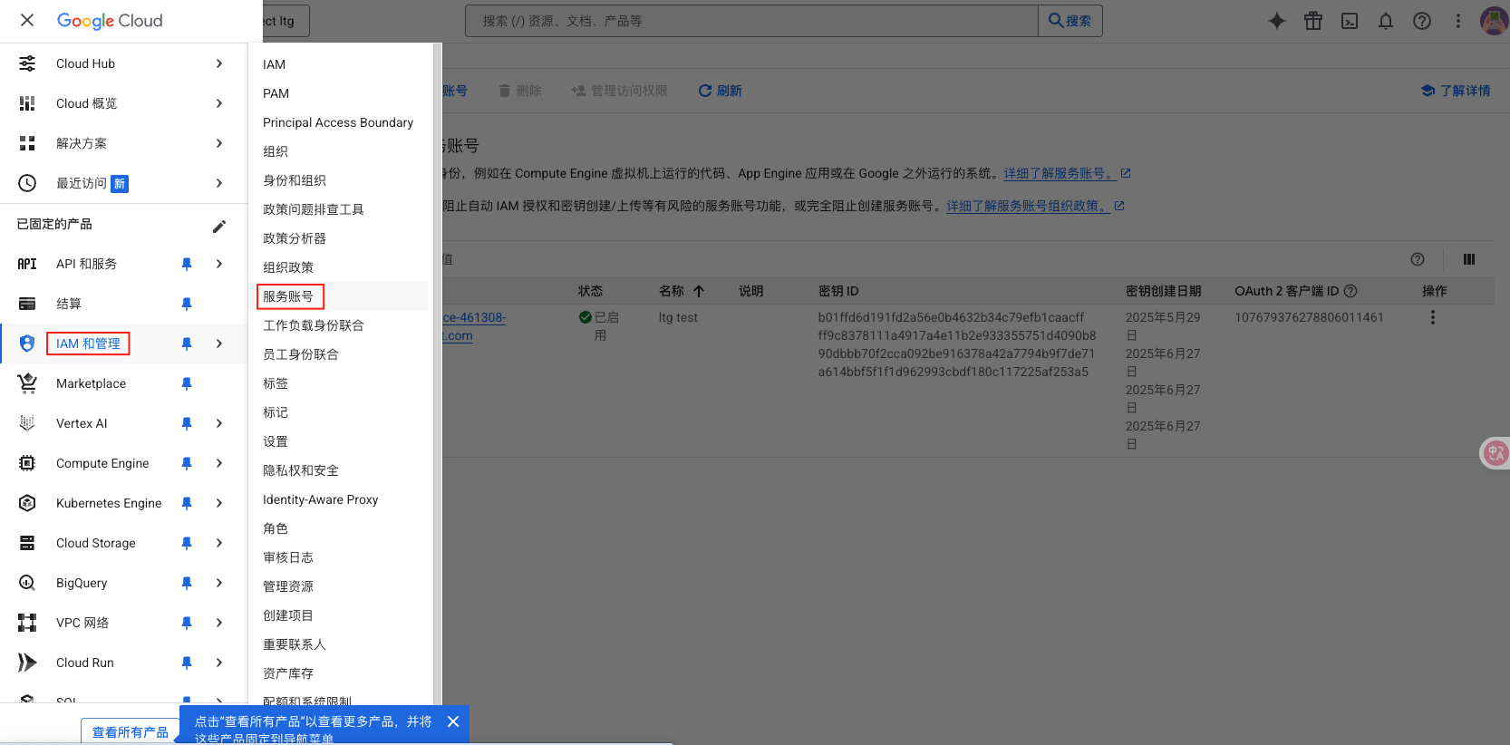
Task: Expand the Cloud Hub submenu arrow
Action: [219, 63]
